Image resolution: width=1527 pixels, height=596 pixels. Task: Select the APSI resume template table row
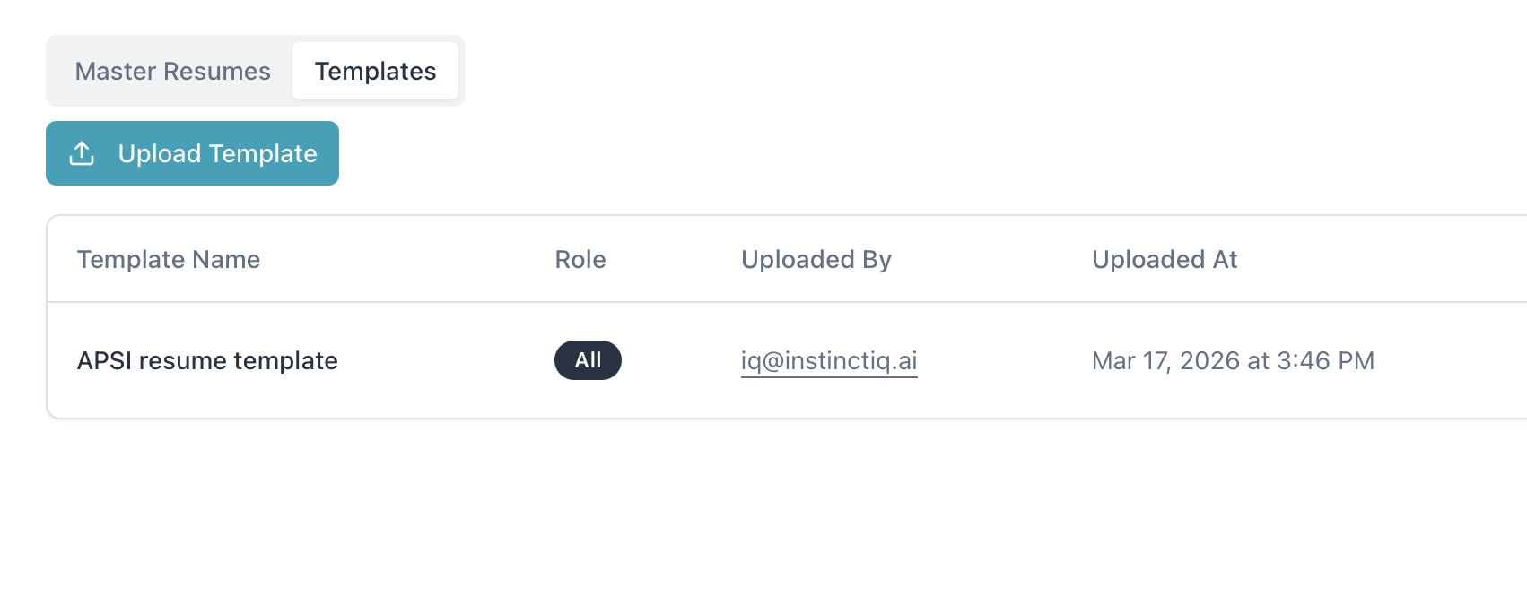point(788,360)
